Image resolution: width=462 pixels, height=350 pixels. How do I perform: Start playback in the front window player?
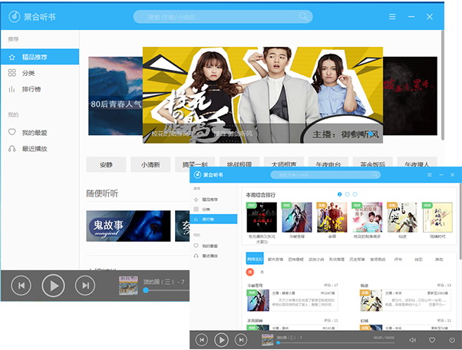click(221, 340)
